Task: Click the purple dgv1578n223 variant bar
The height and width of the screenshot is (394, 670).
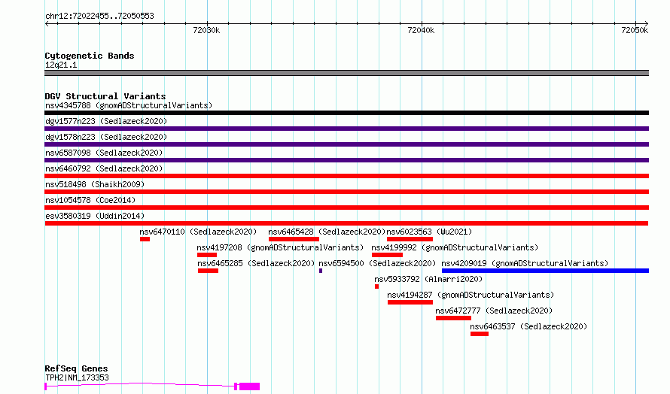Action: 346,144
